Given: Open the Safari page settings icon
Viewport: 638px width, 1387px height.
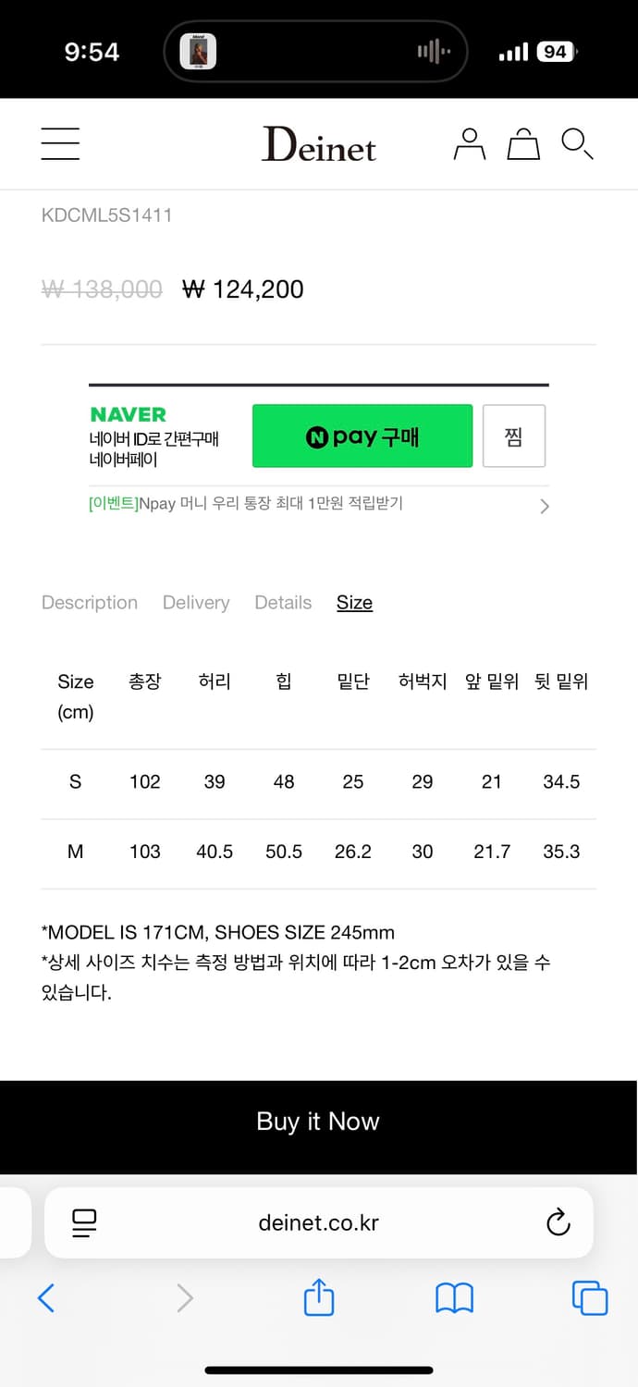Looking at the screenshot, I should pyautogui.click(x=84, y=1222).
